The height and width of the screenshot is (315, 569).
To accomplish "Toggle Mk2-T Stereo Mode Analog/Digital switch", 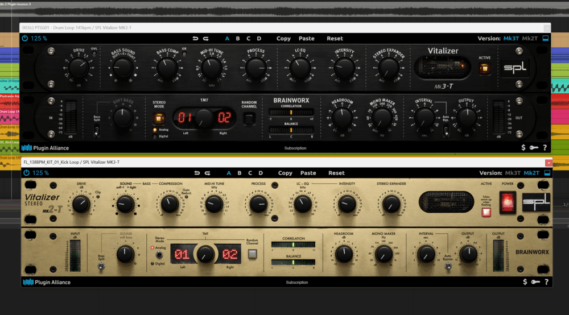I will click(x=159, y=255).
